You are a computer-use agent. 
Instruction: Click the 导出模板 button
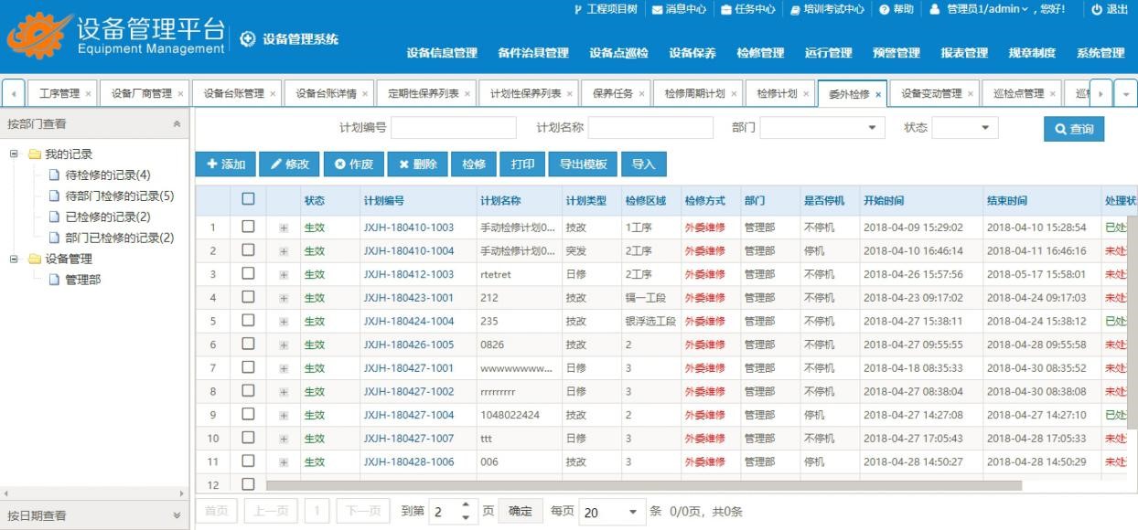click(583, 164)
